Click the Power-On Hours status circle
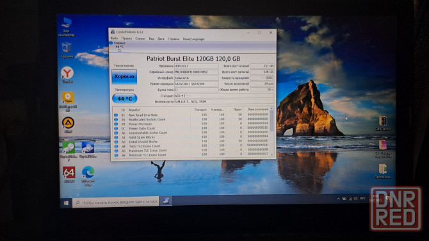 coord(116,124)
